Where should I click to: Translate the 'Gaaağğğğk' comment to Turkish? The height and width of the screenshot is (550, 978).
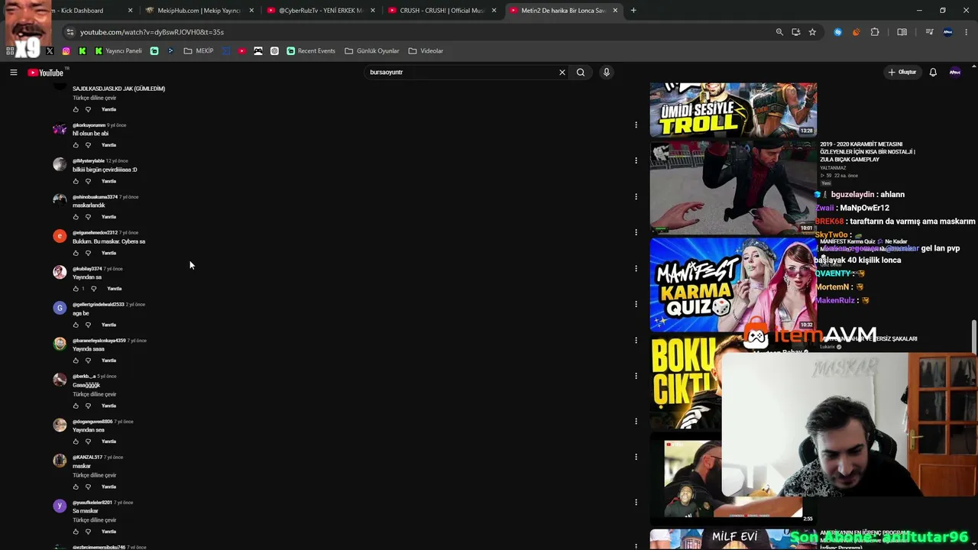pos(95,394)
